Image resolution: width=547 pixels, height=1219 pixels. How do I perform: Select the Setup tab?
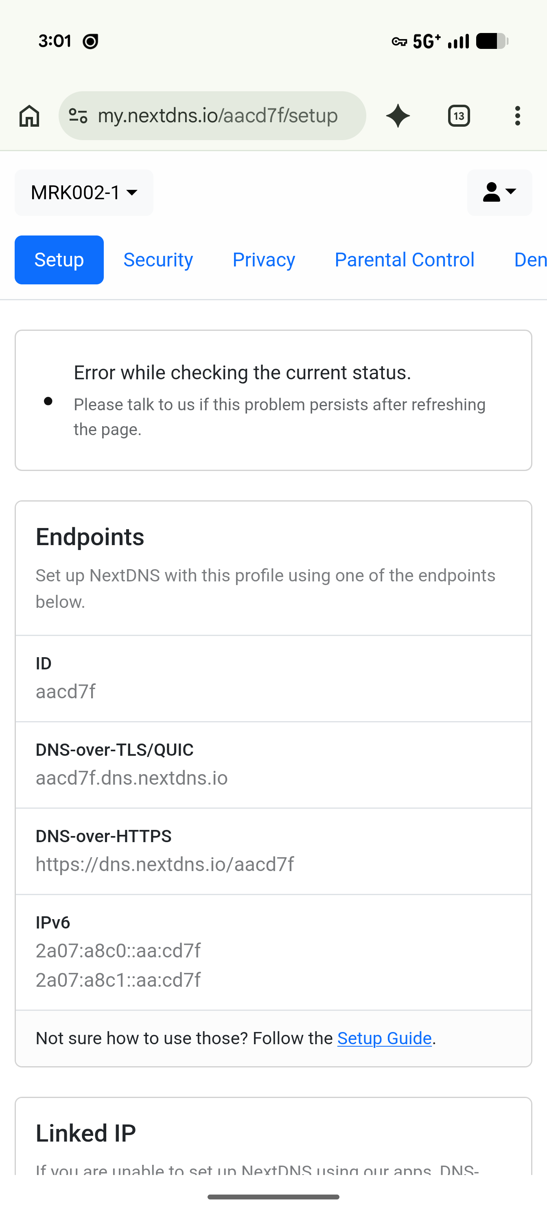[59, 260]
